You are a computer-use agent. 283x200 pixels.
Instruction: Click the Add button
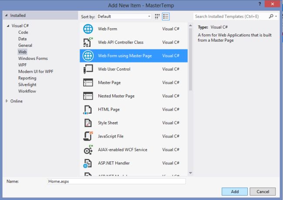click(235, 192)
